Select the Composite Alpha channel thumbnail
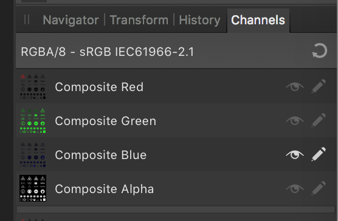The image size is (338, 221). coord(33,188)
